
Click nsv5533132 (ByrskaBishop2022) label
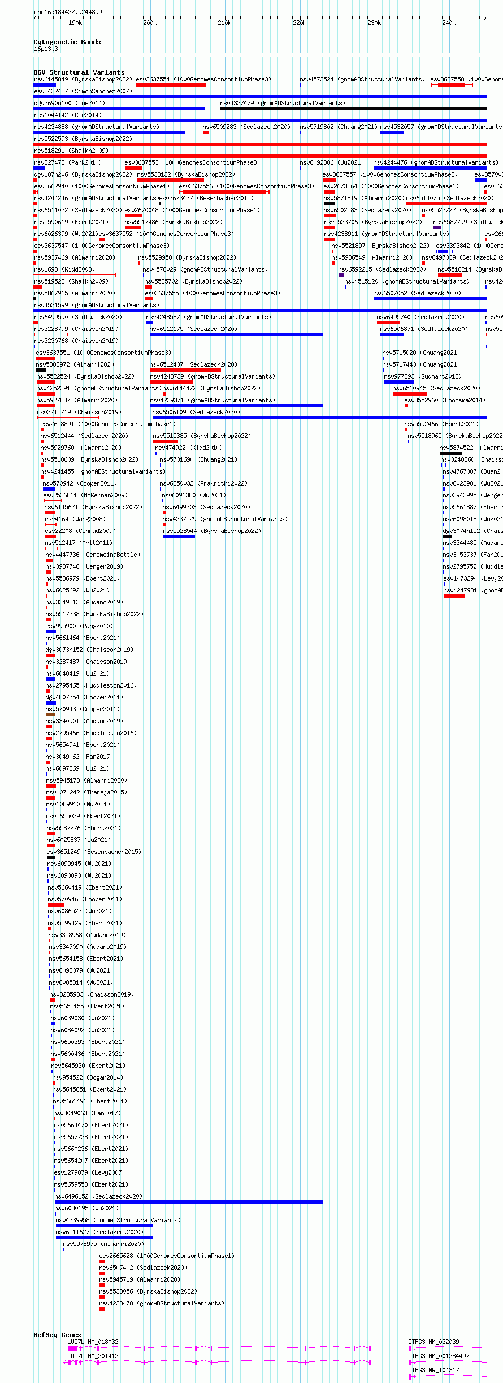[186, 175]
